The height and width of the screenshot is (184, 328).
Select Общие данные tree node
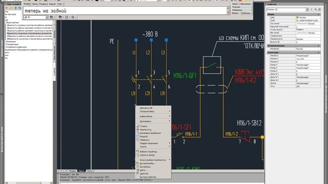12,22
